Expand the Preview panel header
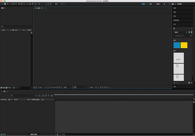Image resolution: width=195 pixels, height=136 pixels. (183, 16)
